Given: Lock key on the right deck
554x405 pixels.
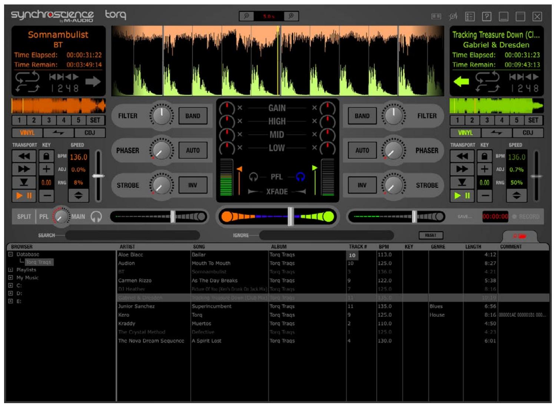Looking at the screenshot, I should coord(484,156).
